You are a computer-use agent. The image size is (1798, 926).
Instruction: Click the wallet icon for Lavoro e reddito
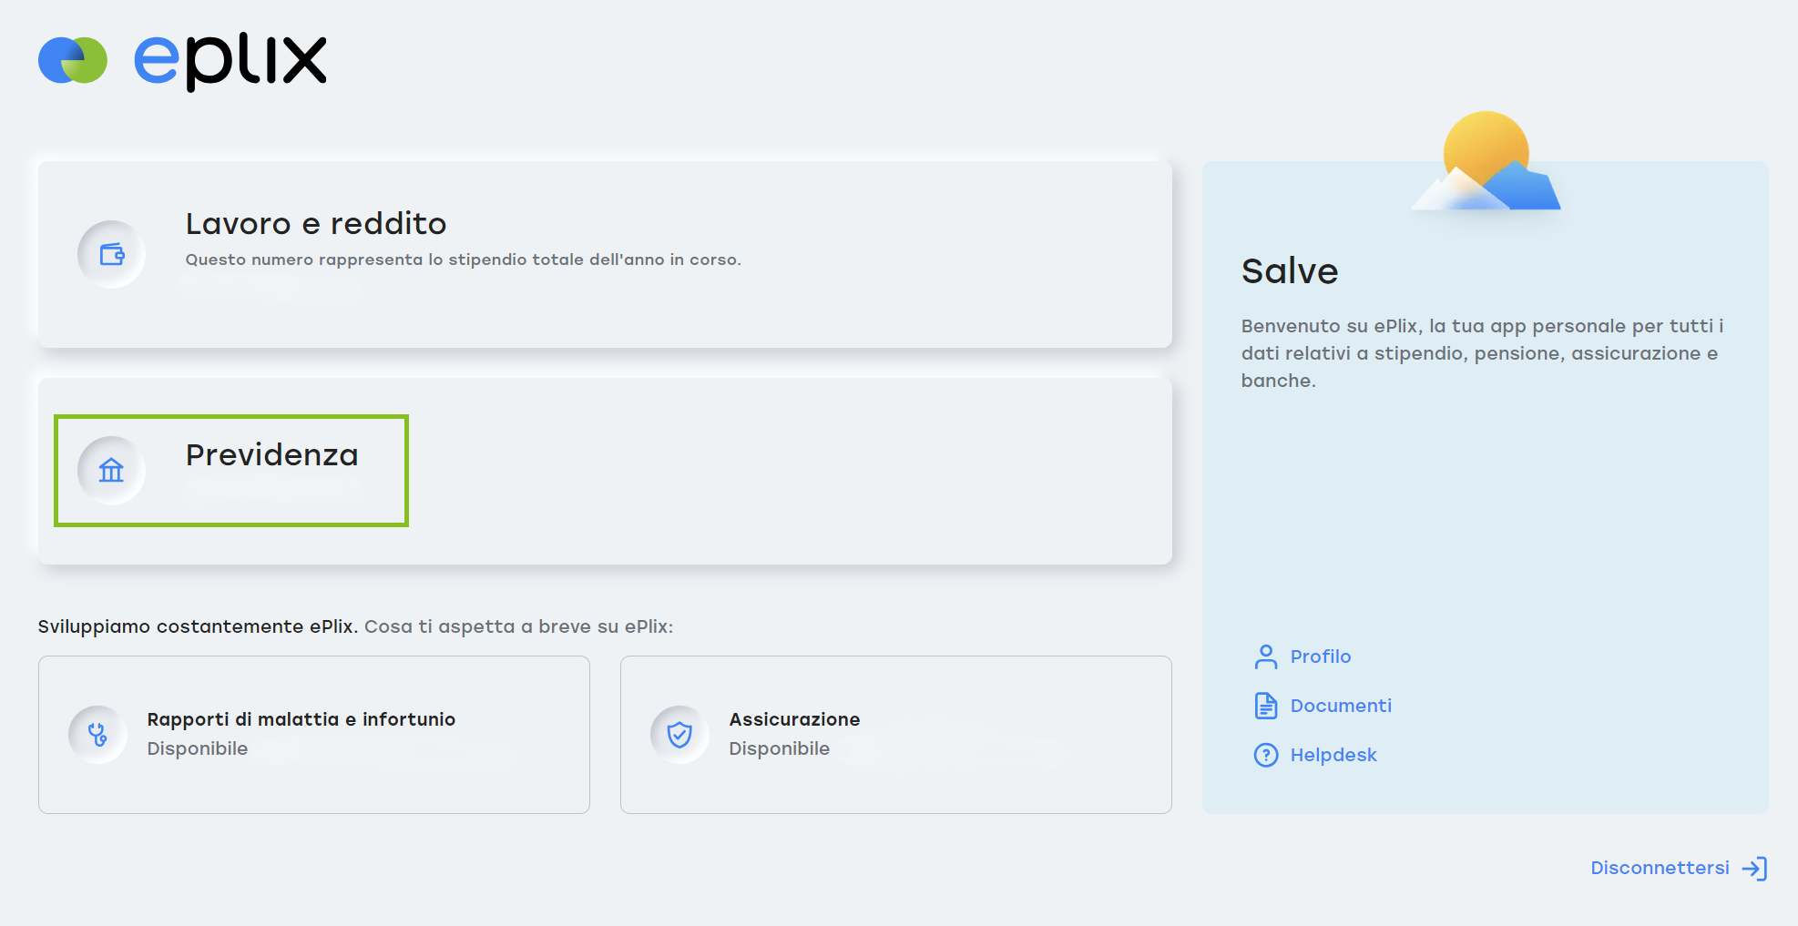click(111, 254)
